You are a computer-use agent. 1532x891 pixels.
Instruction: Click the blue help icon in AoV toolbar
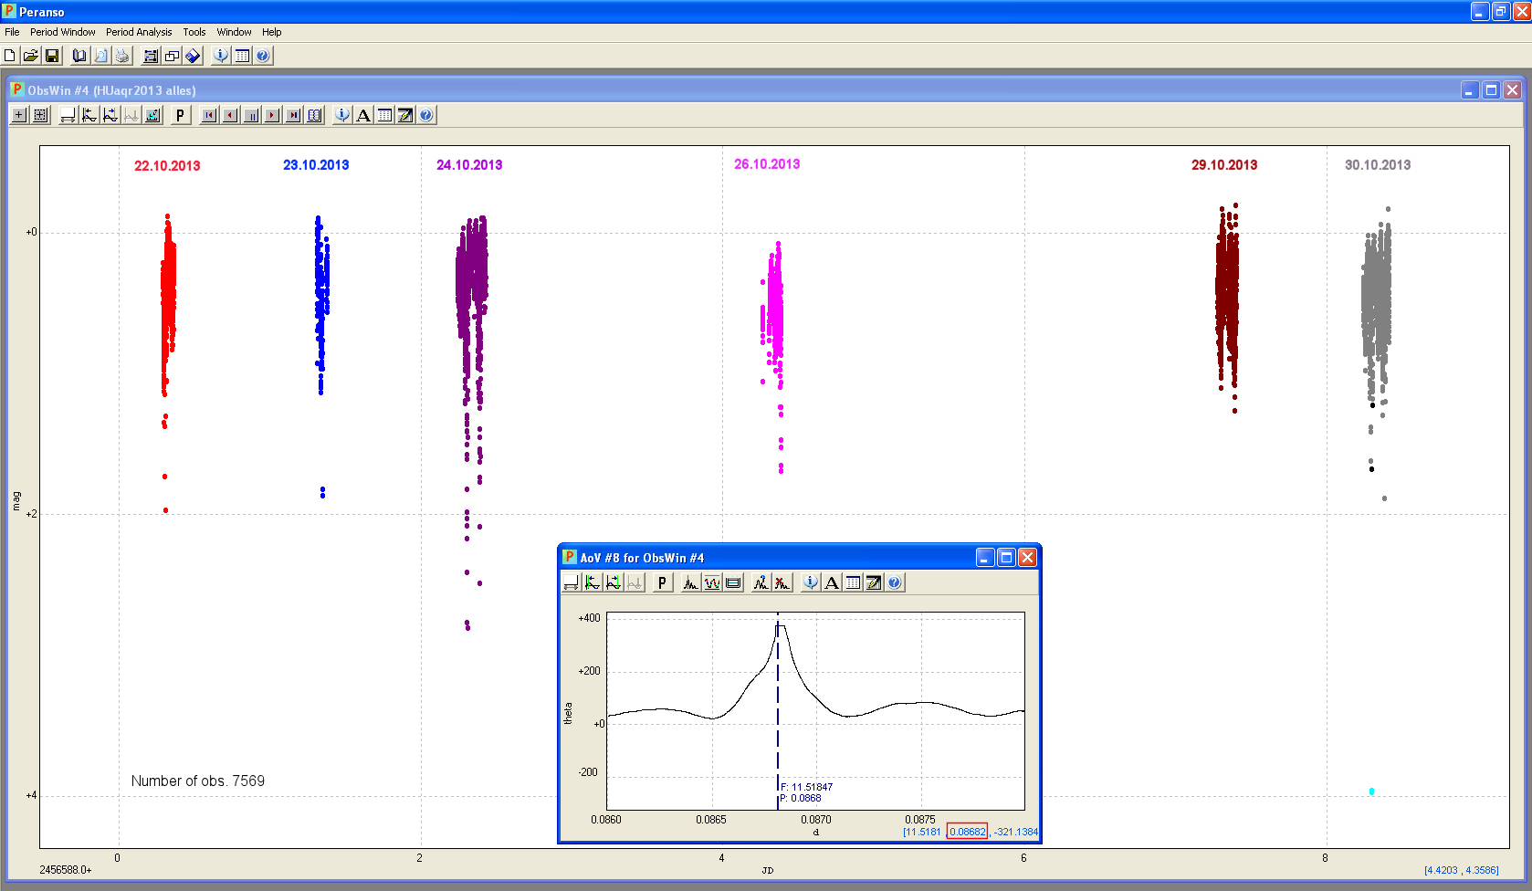[895, 582]
